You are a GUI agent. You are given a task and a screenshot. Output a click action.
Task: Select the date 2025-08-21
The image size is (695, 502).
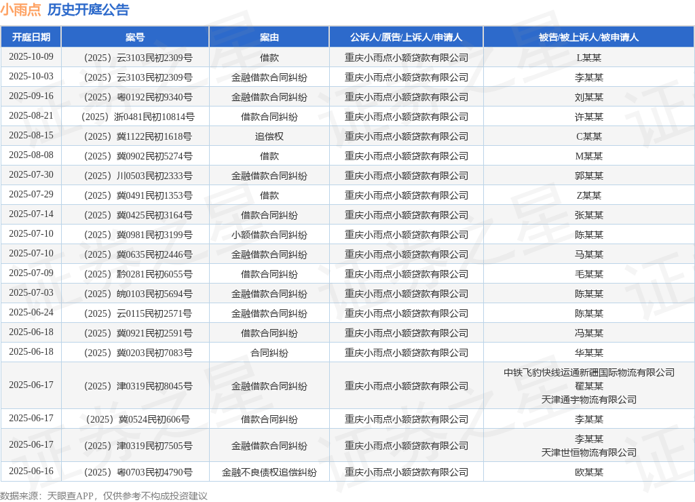click(31, 115)
